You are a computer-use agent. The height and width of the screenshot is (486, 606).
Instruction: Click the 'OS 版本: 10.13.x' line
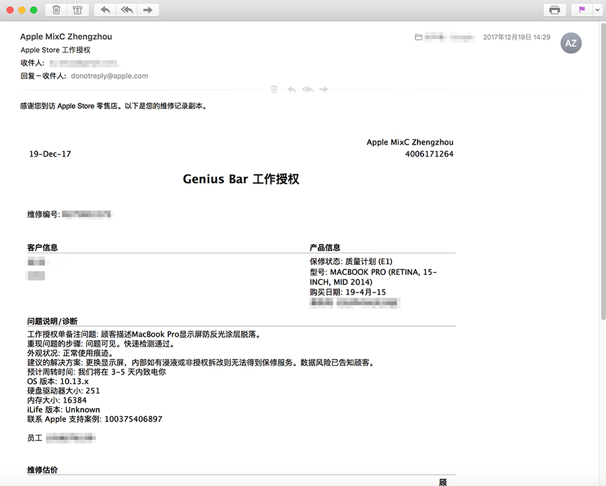[x=58, y=381]
